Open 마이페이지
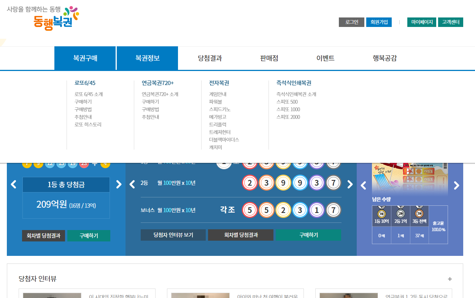 coord(422,22)
